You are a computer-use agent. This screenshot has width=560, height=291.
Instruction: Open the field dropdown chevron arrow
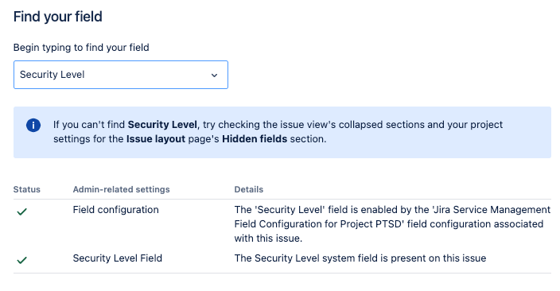click(x=214, y=75)
